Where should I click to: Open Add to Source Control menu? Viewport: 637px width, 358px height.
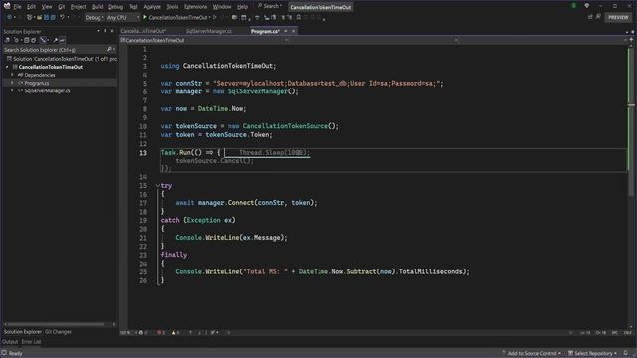point(531,353)
